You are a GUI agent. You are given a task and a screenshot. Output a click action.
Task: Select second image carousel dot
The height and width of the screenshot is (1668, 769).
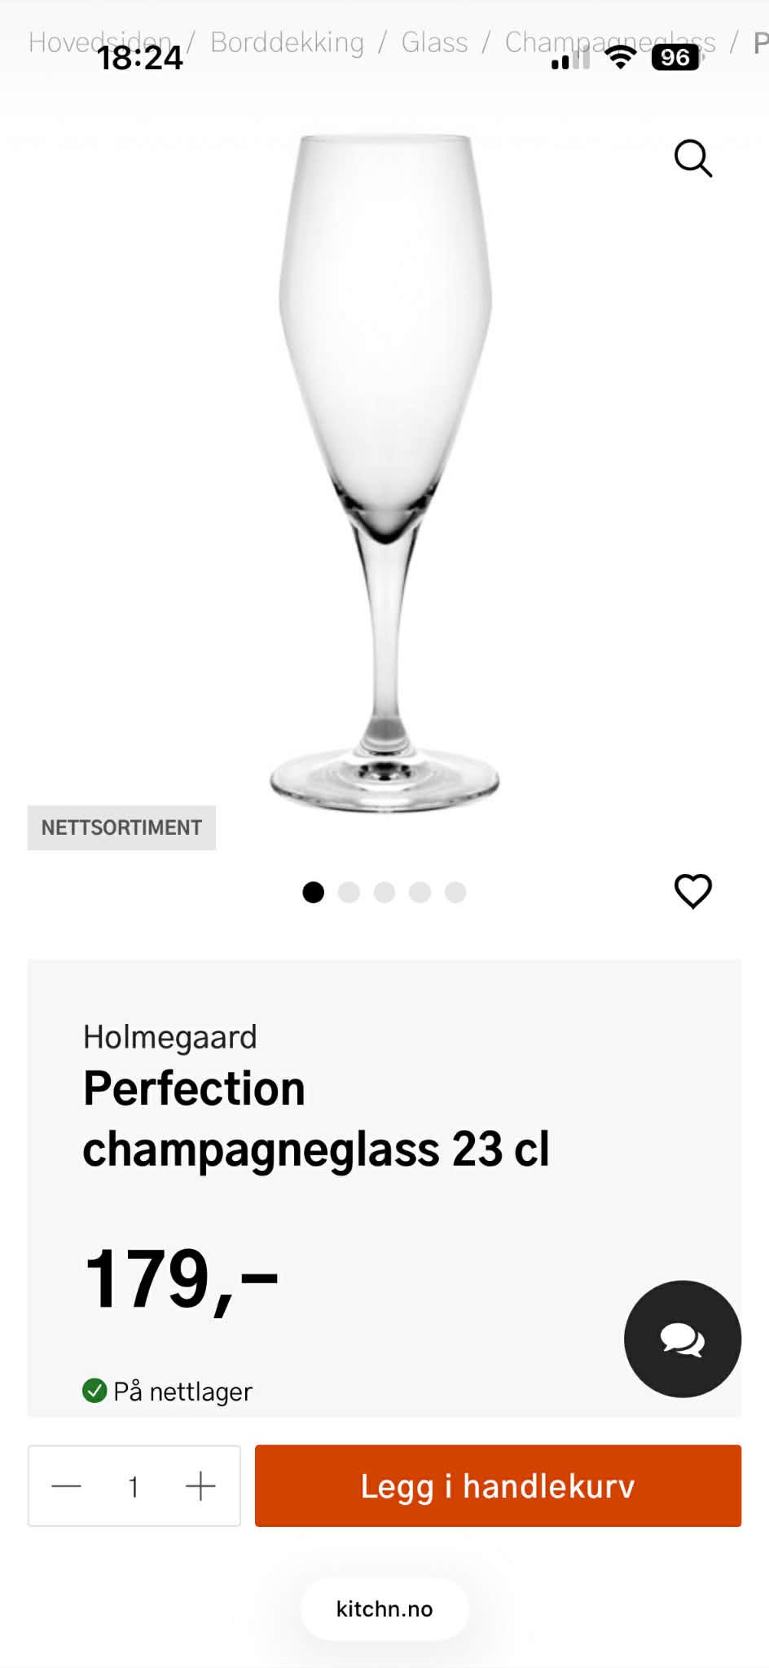click(x=349, y=893)
